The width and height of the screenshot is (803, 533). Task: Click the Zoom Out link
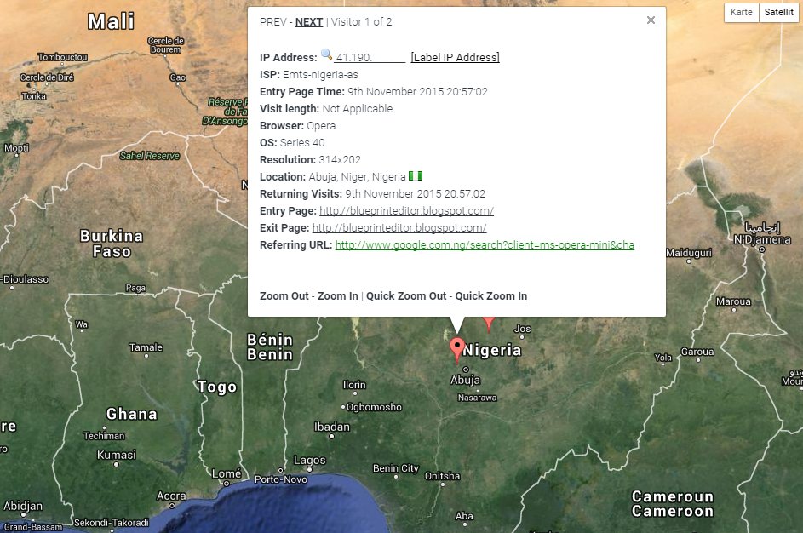pos(284,296)
